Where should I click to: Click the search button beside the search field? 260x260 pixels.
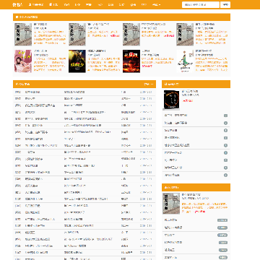click(225, 4)
